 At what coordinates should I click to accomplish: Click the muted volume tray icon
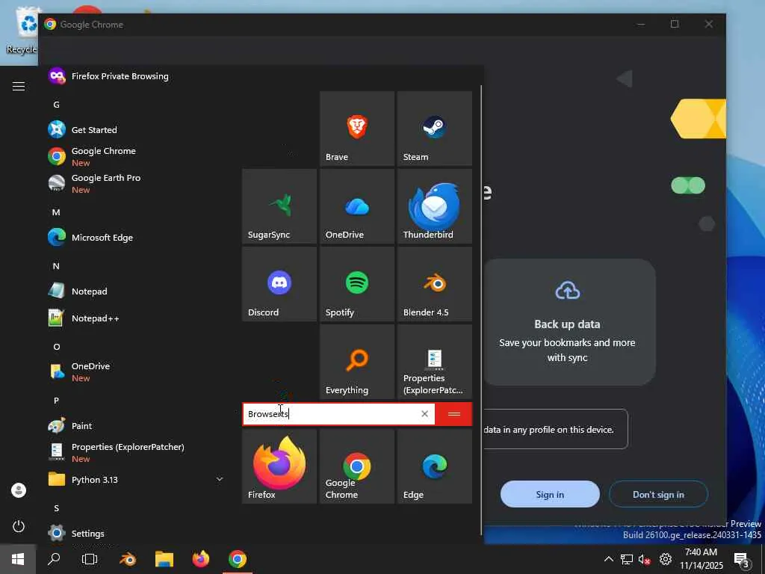(645, 559)
